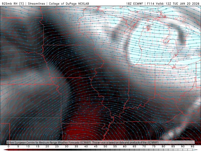Select legend value "65"
Image resolution: width=201 pixels, height=151 pixels.
pos(134,146)
